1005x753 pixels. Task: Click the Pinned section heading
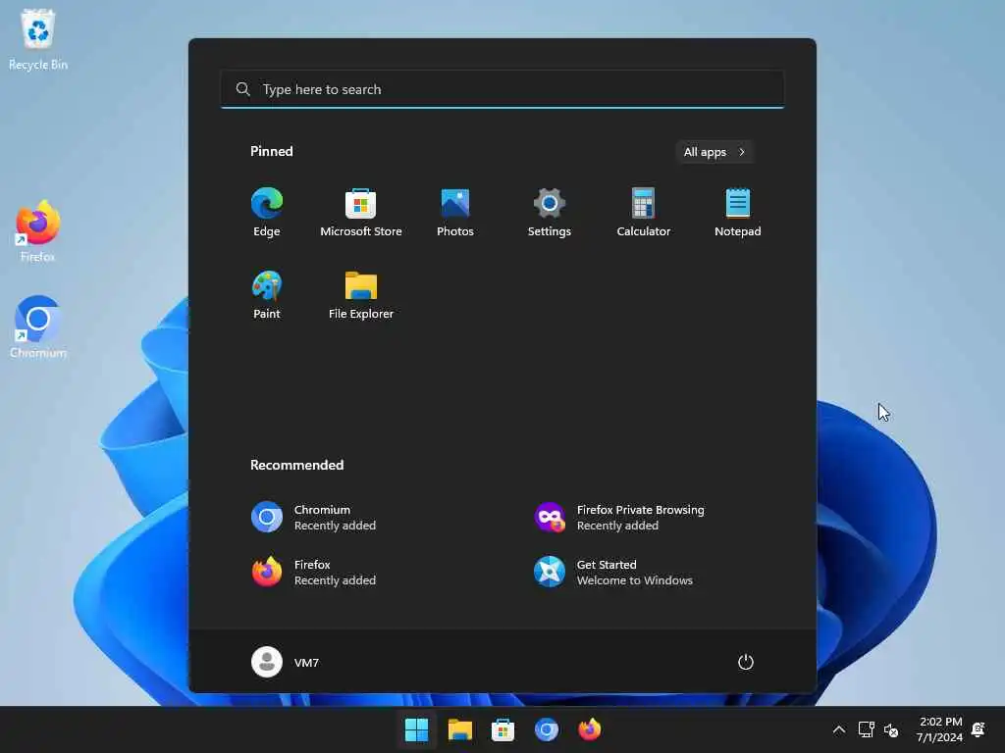click(272, 151)
